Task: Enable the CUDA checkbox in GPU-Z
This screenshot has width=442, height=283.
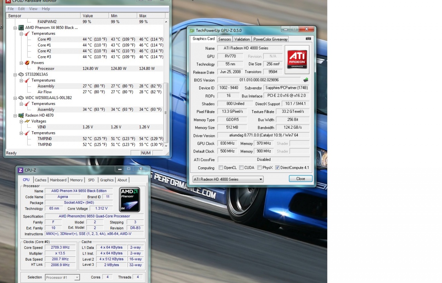Action: coord(241,168)
